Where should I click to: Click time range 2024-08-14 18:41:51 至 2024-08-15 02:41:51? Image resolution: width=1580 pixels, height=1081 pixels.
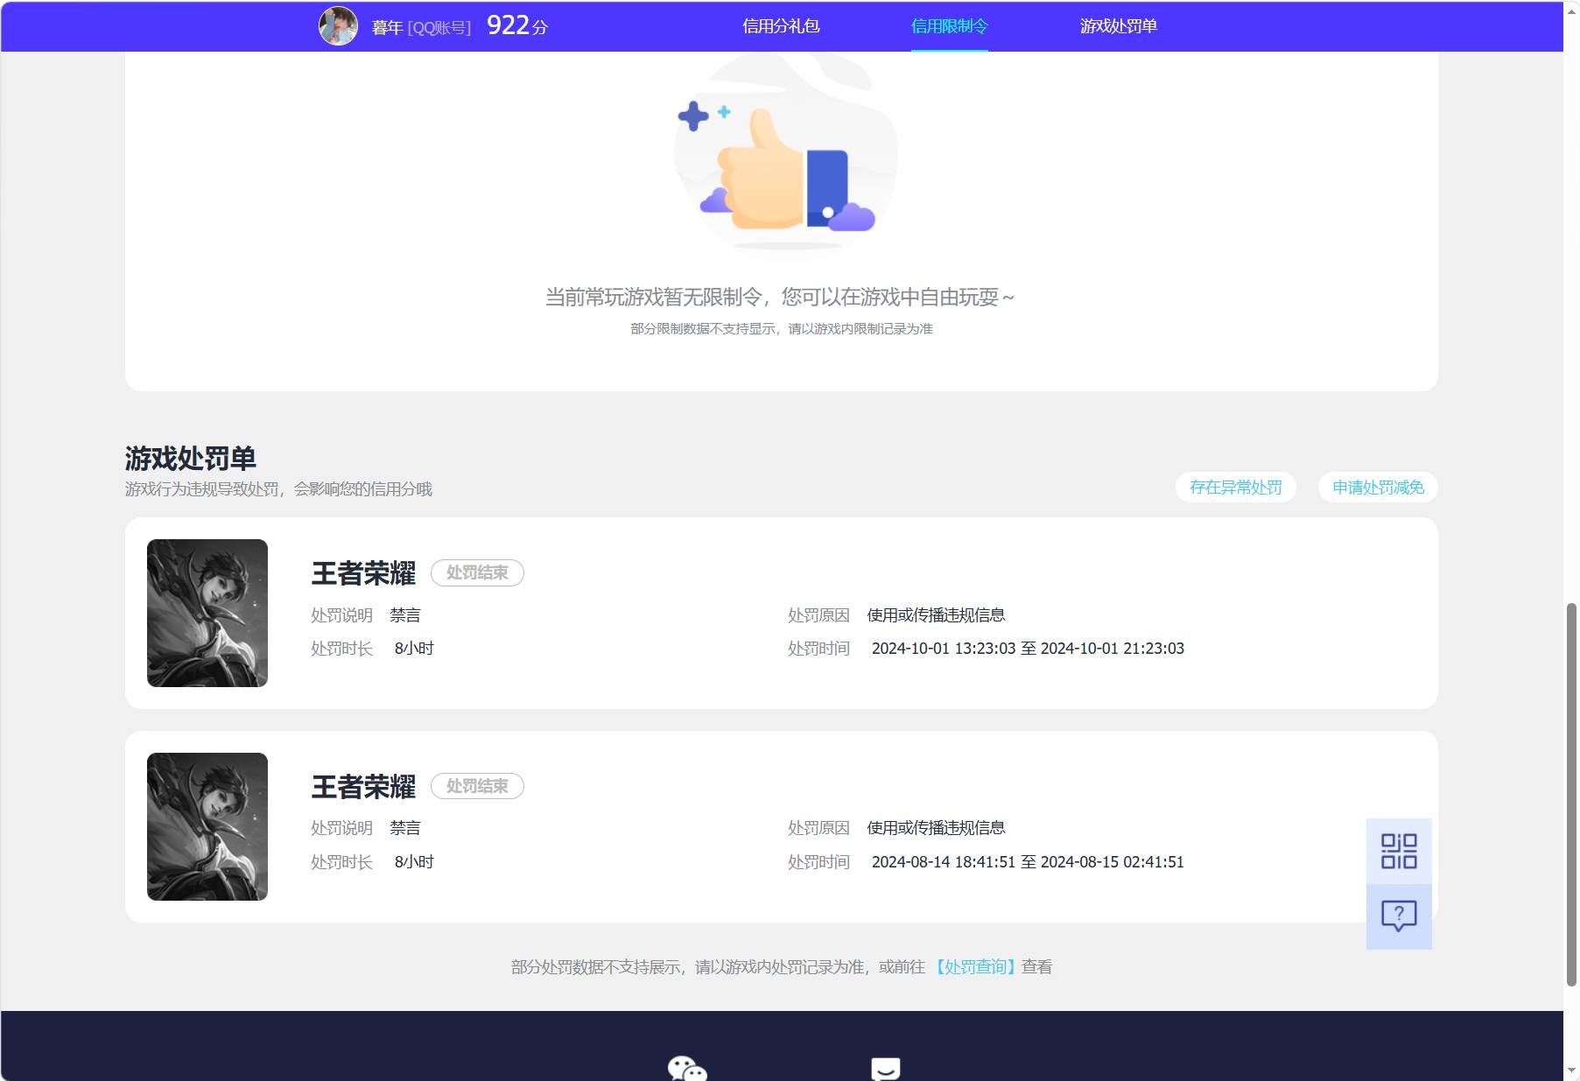[x=1028, y=862]
